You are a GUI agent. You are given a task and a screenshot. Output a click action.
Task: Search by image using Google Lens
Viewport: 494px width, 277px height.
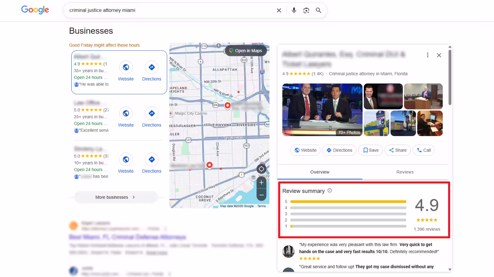coord(306,10)
